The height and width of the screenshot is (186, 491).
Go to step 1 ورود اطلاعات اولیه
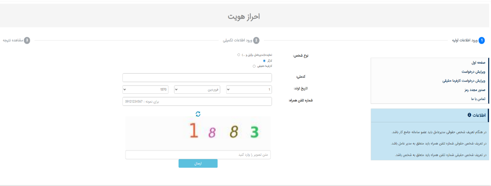click(x=468, y=41)
